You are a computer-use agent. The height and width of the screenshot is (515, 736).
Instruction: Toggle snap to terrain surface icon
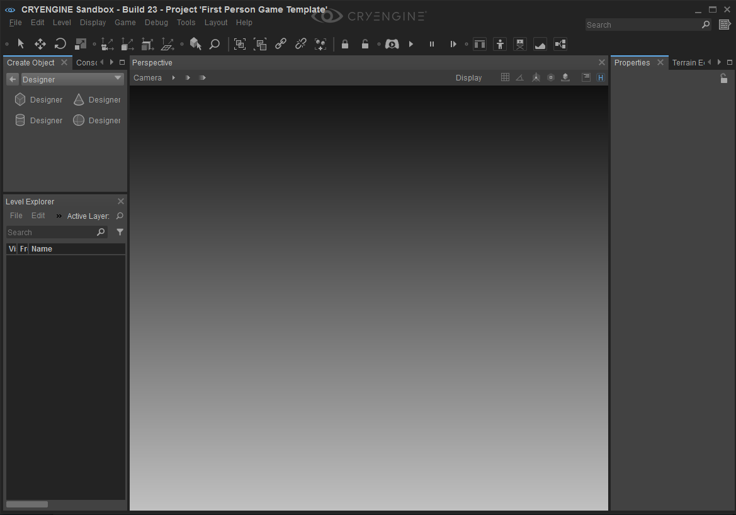565,77
